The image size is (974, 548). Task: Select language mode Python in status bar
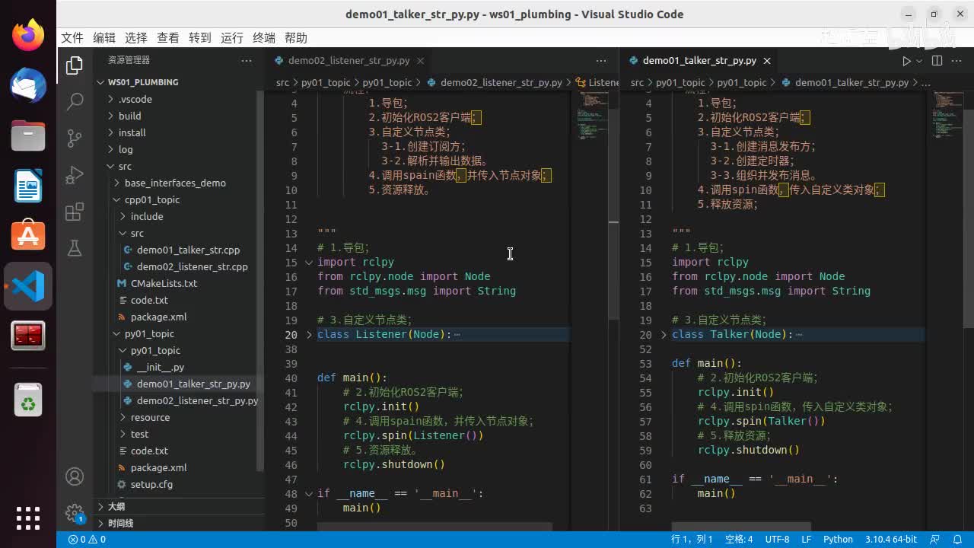click(838, 540)
